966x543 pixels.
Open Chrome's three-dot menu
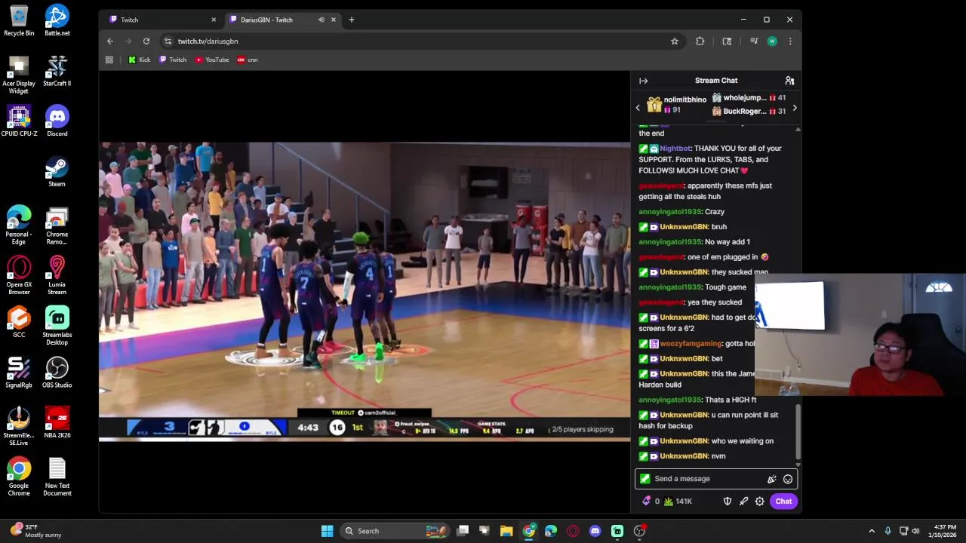tap(790, 41)
